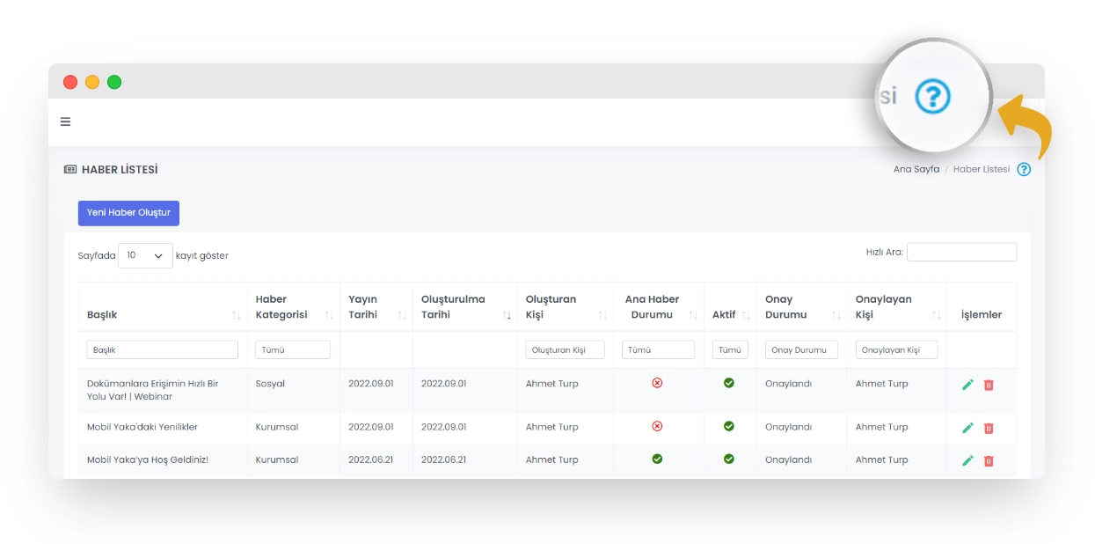
Task: Delete the 'Dokümanlara Erişimin Hızlı' news row
Action: click(x=989, y=385)
